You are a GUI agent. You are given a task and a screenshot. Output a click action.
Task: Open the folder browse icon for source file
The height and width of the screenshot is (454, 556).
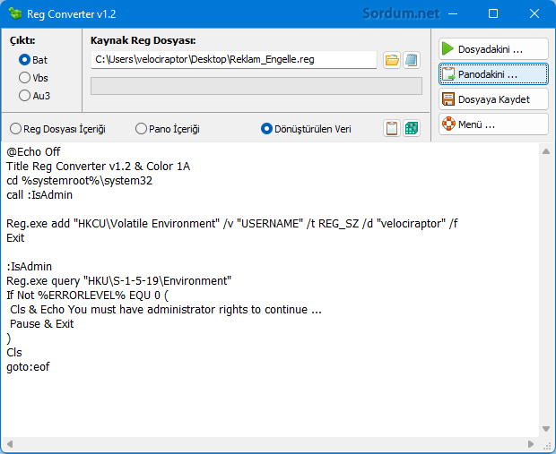click(x=392, y=60)
